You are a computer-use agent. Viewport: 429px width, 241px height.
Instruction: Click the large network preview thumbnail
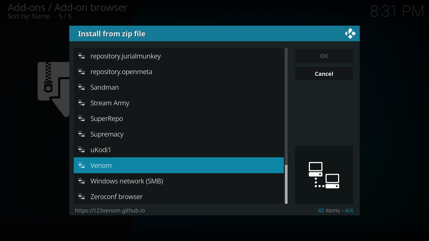coord(324,175)
